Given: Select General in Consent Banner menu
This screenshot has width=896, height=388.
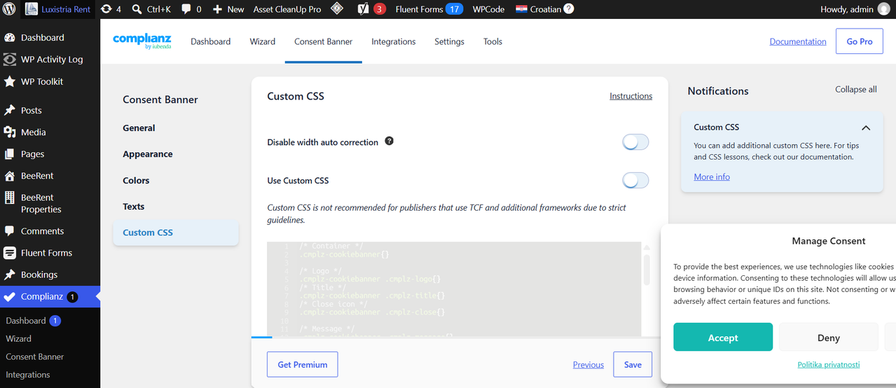Looking at the screenshot, I should point(139,128).
